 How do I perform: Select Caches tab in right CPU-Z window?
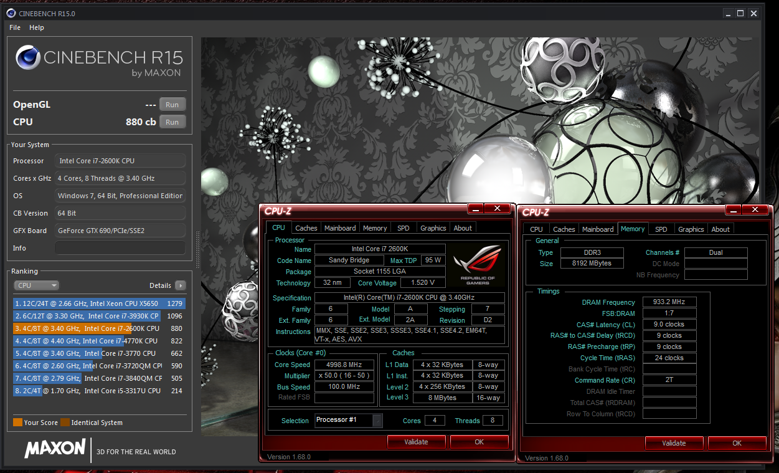click(x=564, y=229)
